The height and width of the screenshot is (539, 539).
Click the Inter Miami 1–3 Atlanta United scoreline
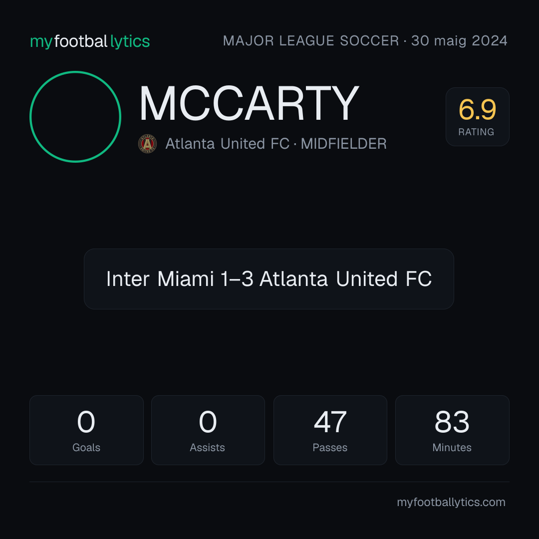269,279
